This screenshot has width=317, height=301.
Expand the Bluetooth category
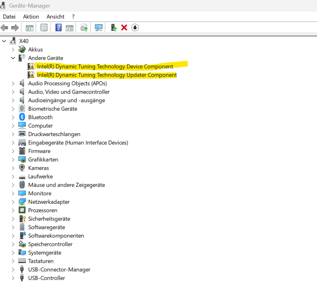click(x=13, y=117)
